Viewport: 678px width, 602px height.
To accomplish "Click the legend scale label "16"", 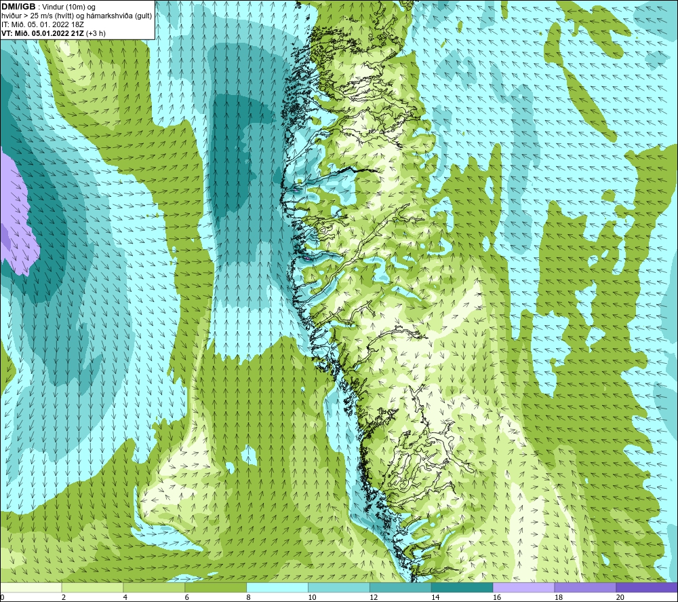I will click(x=497, y=597).
